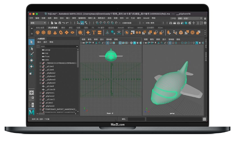Image resolution: width=238 pixels, height=141 pixels.
Task: Create a polygon disc from the shelf
Action: (x=72, y=33)
